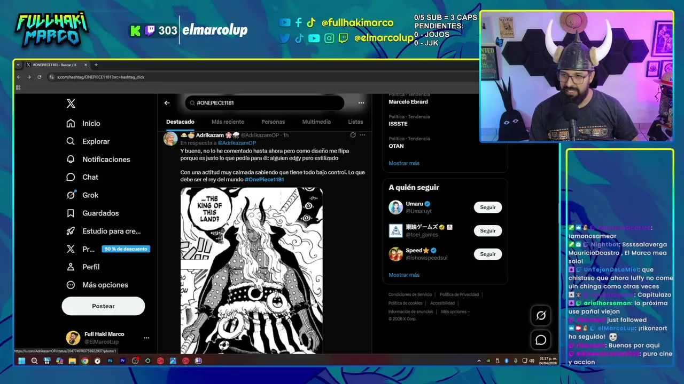Open the X logo home icon
This screenshot has height=384, width=684.
(71, 103)
